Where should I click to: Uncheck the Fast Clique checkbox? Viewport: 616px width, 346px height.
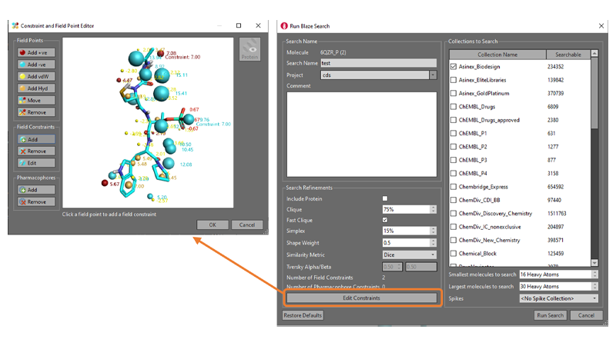[x=385, y=220]
